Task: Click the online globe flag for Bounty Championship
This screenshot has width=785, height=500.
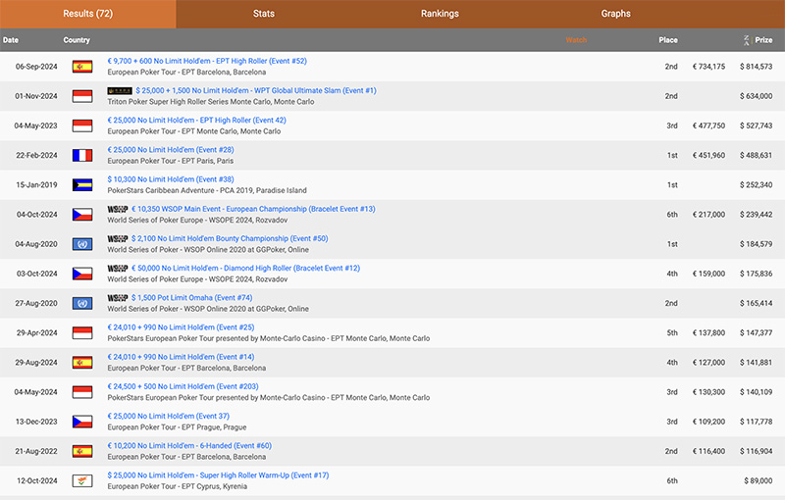Action: click(x=82, y=243)
